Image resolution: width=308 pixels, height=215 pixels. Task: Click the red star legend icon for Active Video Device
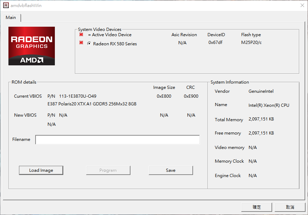(81, 34)
